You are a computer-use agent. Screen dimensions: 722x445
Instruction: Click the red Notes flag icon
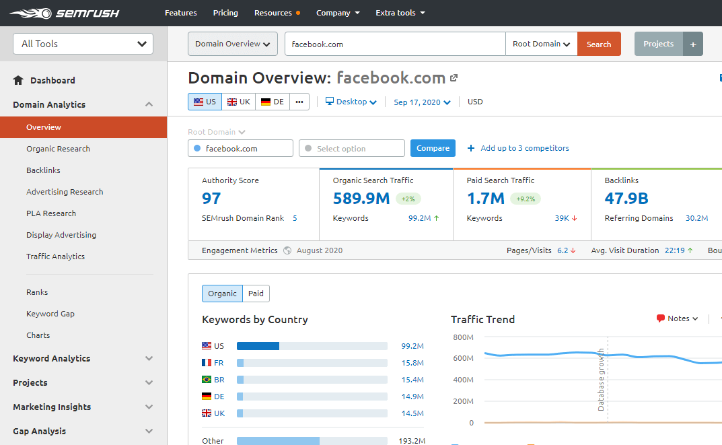[661, 318]
